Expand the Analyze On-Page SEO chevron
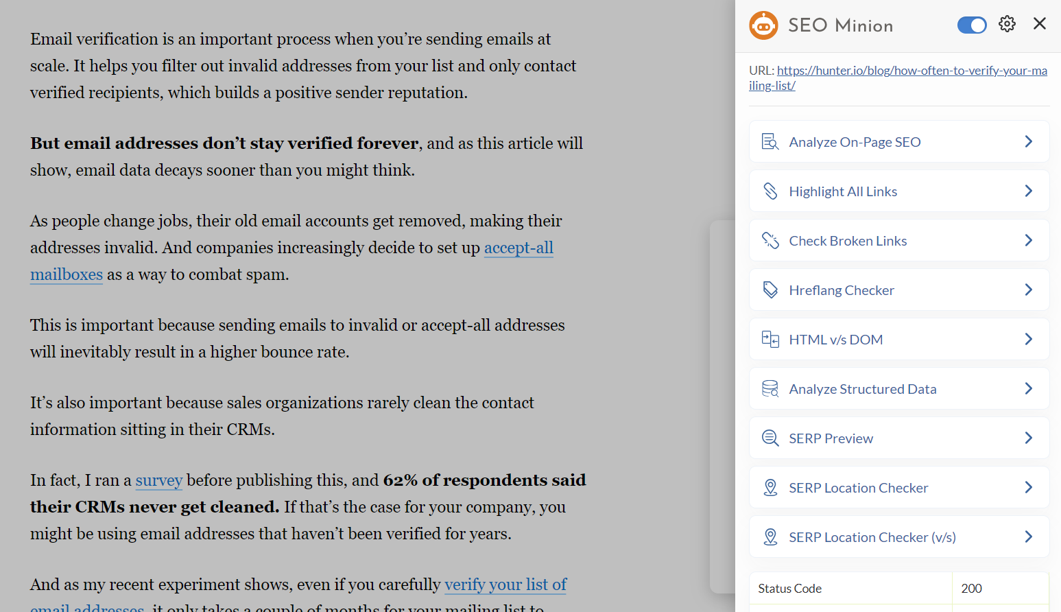1061x612 pixels. click(1028, 142)
